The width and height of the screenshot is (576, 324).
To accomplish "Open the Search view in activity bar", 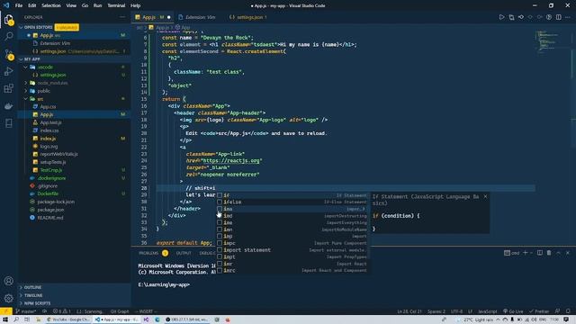I will tap(8, 36).
